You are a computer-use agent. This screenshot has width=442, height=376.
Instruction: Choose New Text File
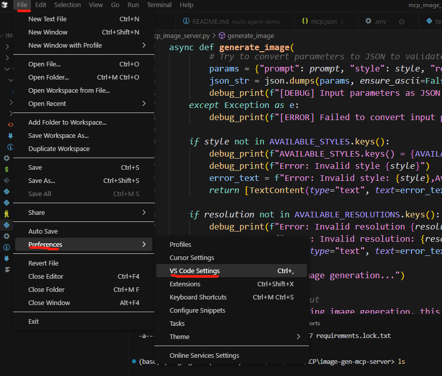[84, 19]
